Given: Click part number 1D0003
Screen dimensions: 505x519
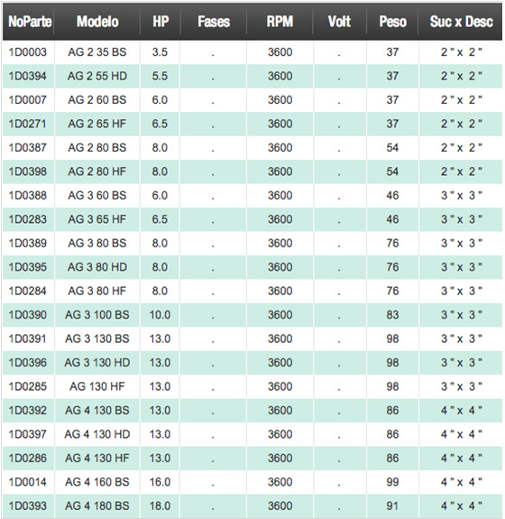Looking at the screenshot, I should tap(27, 52).
